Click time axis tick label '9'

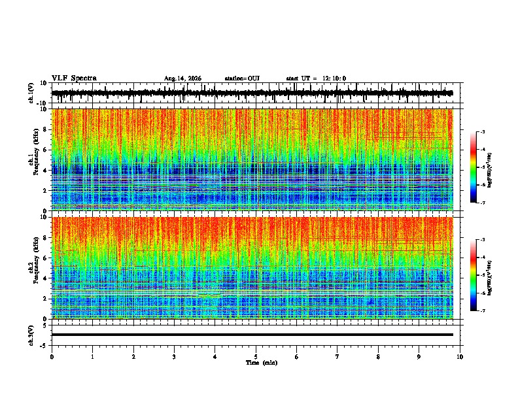click(419, 357)
